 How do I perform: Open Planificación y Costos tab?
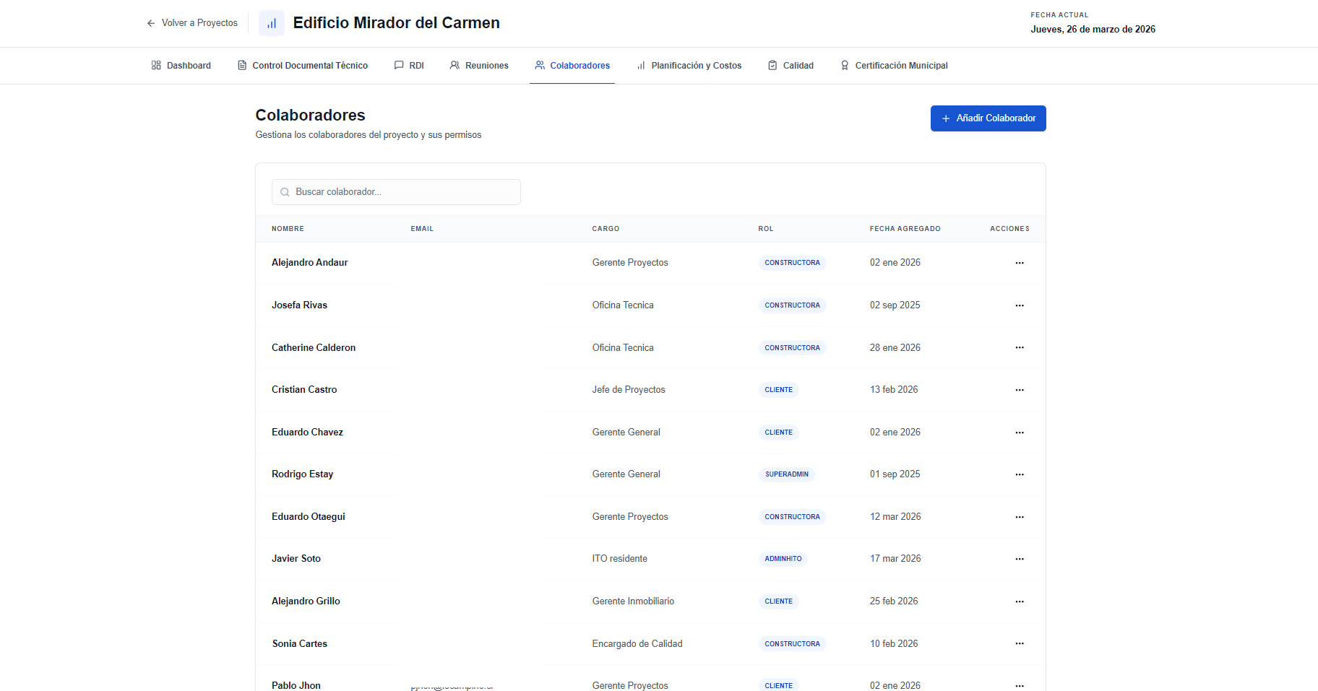[689, 66]
